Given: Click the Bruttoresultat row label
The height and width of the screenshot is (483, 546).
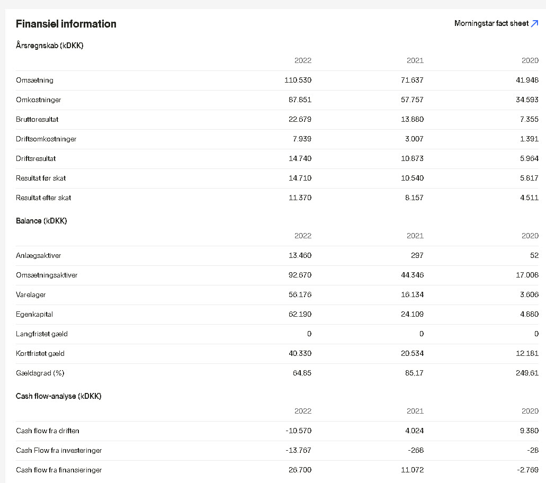Looking at the screenshot, I should [37, 120].
